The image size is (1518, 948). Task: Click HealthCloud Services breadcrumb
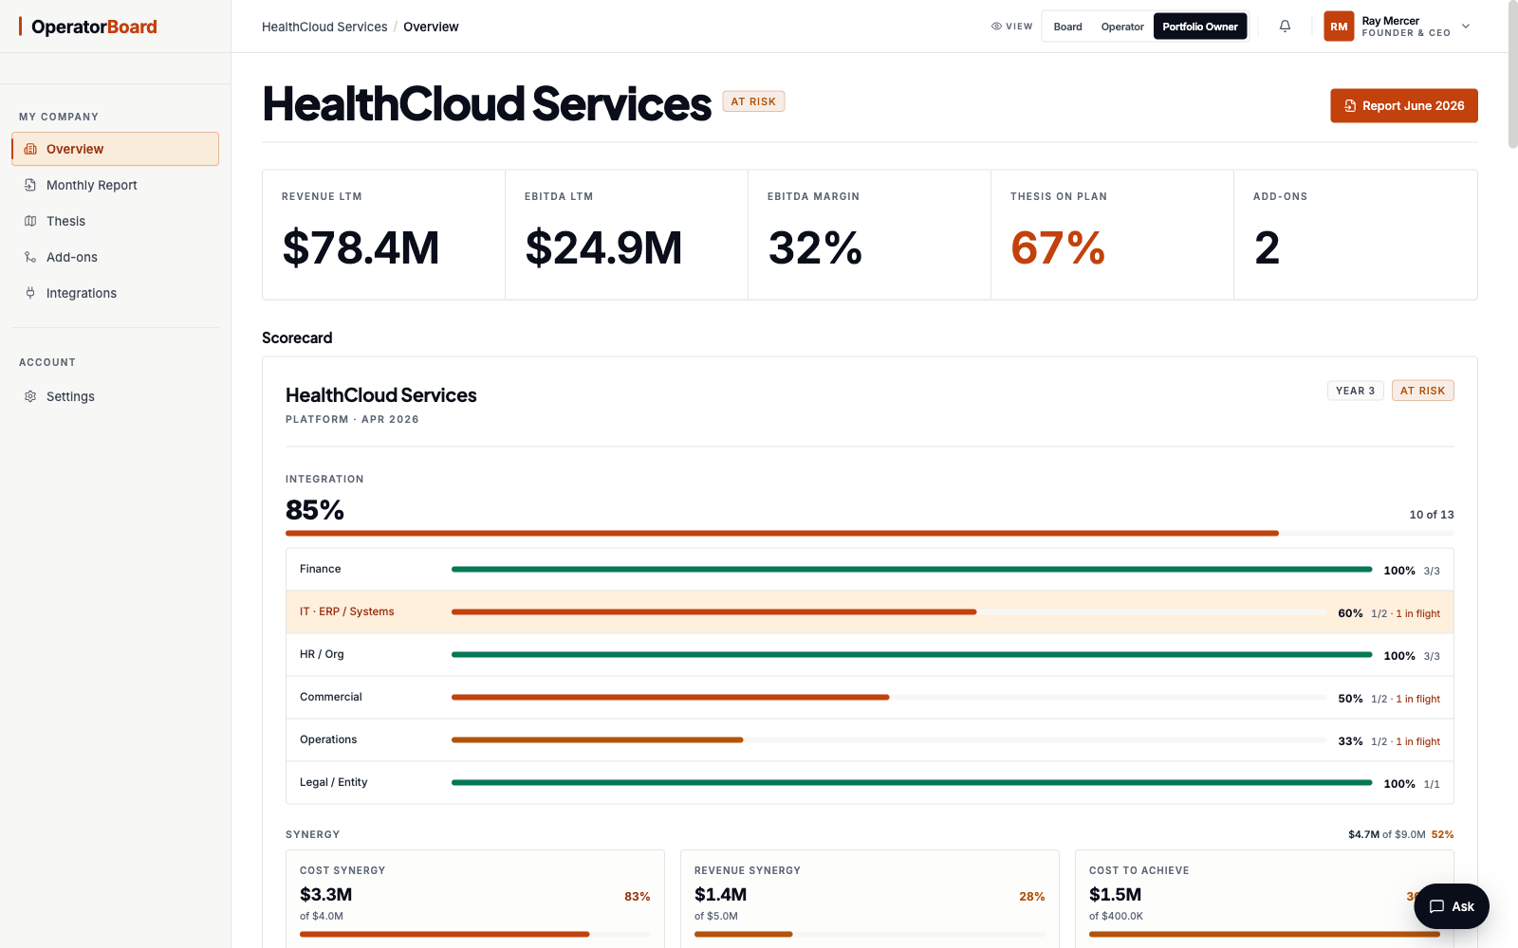324,27
